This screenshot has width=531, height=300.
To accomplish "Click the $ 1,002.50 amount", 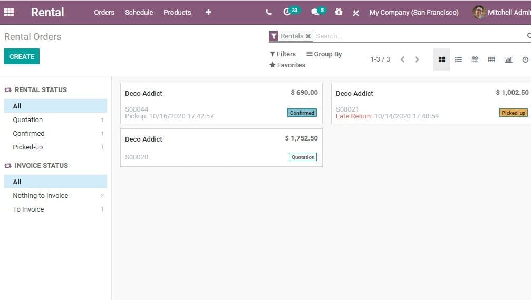I will [512, 93].
